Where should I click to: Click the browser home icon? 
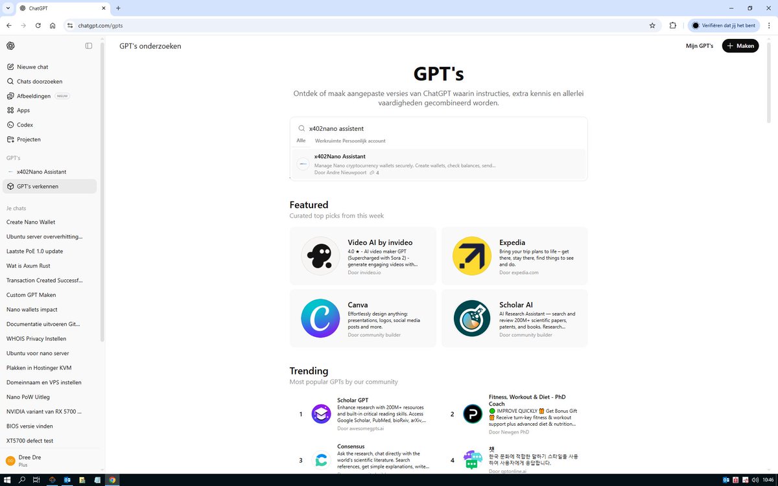coord(53,25)
